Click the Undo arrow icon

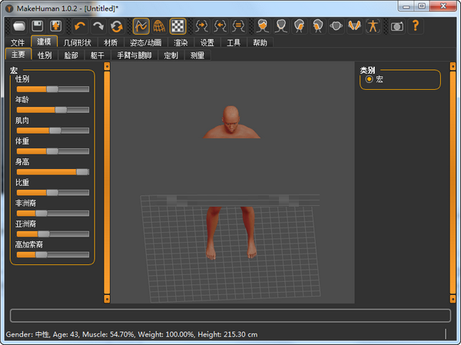coord(79,26)
